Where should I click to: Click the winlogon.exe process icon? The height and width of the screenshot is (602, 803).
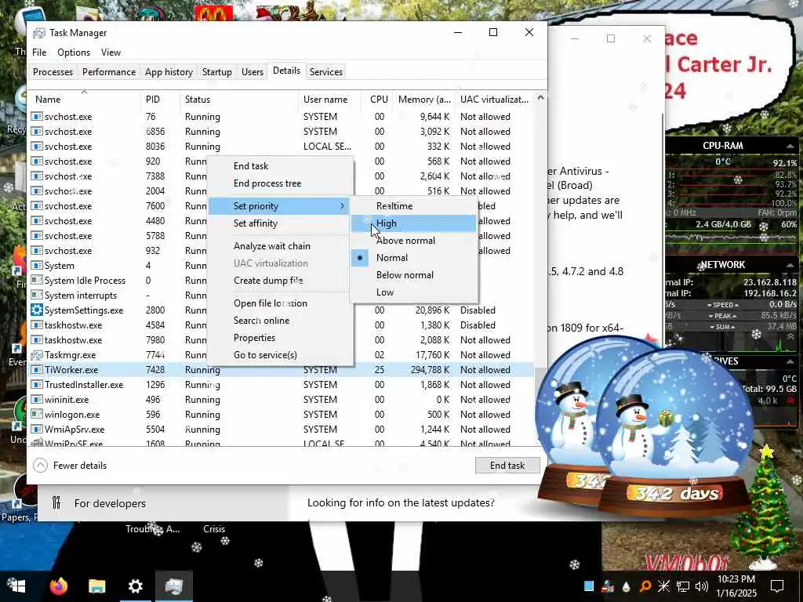(36, 414)
